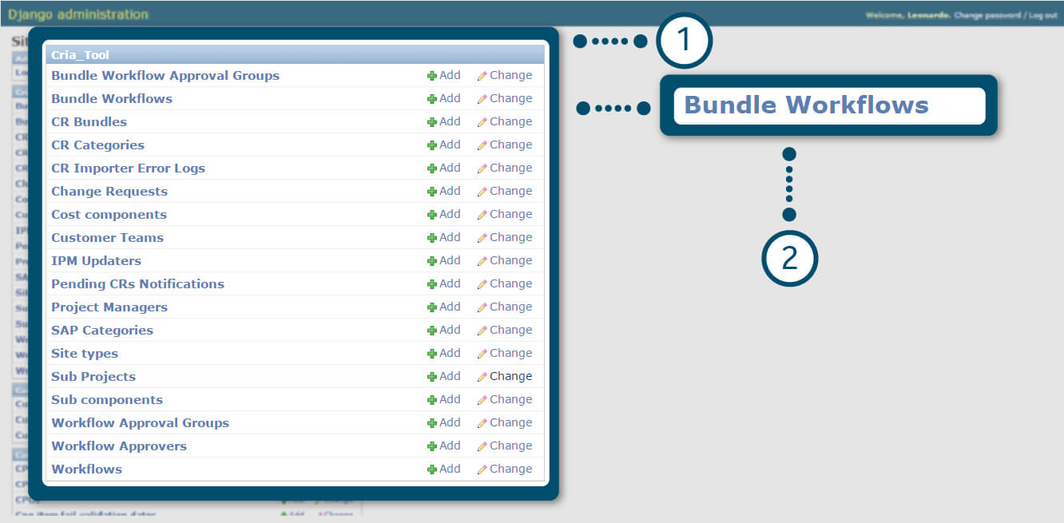The image size is (1064, 523).
Task: Click the pencil icon for Project Managers
Action: tap(482, 307)
